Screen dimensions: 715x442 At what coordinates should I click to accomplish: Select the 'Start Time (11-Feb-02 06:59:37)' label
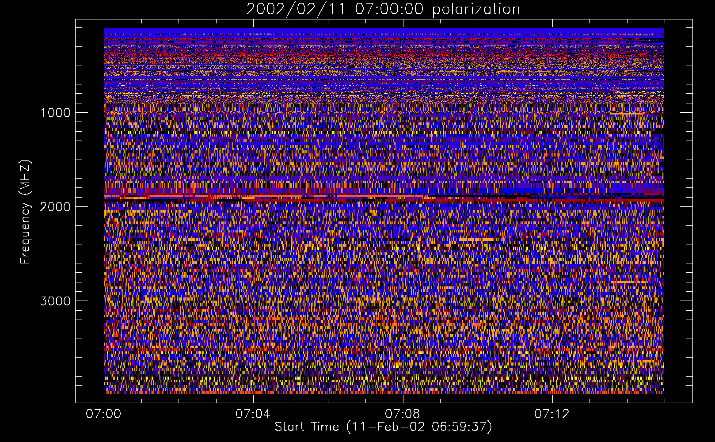pos(383,427)
